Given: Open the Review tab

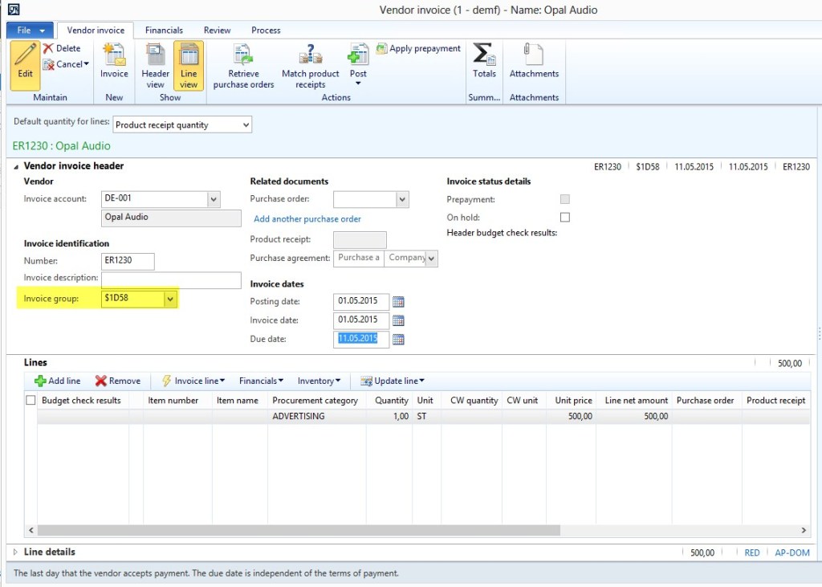Looking at the screenshot, I should (x=217, y=30).
